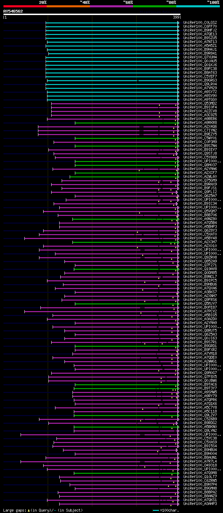Select hit UniRef100_C5WY01
This screenshot has width=223, height=513.
[200, 138]
